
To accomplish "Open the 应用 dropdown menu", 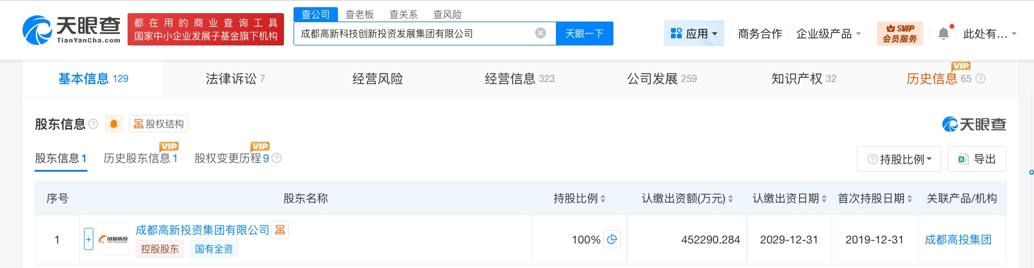I will click(694, 33).
